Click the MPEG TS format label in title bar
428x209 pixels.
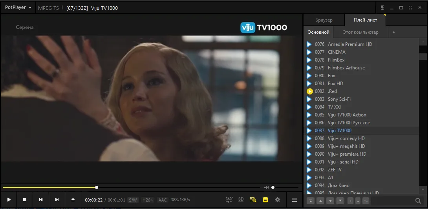[48, 8]
